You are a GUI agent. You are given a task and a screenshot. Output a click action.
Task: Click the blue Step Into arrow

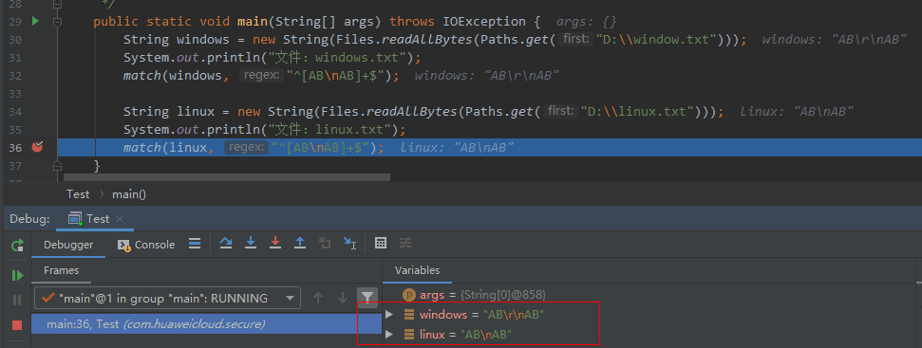pyautogui.click(x=251, y=243)
